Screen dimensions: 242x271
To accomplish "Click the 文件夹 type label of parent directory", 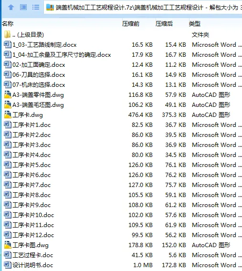I will pyautogui.click(x=200, y=35).
